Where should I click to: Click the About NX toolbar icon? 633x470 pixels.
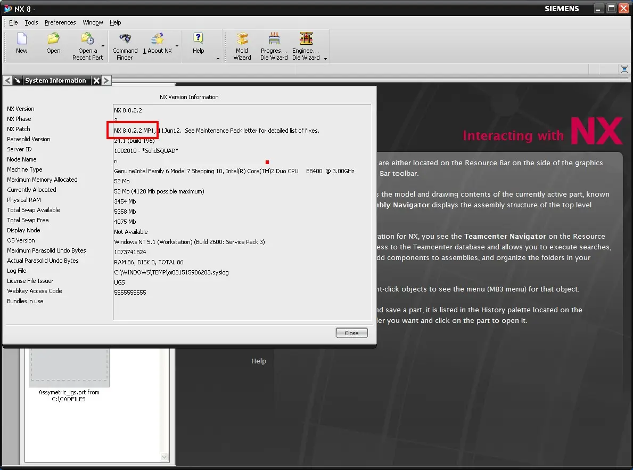(x=158, y=43)
